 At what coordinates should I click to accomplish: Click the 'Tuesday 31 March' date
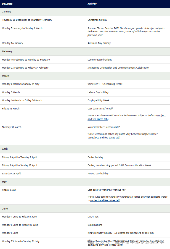[12, 127]
